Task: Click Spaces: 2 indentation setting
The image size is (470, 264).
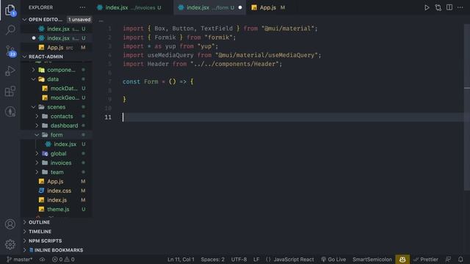Action: point(212,259)
